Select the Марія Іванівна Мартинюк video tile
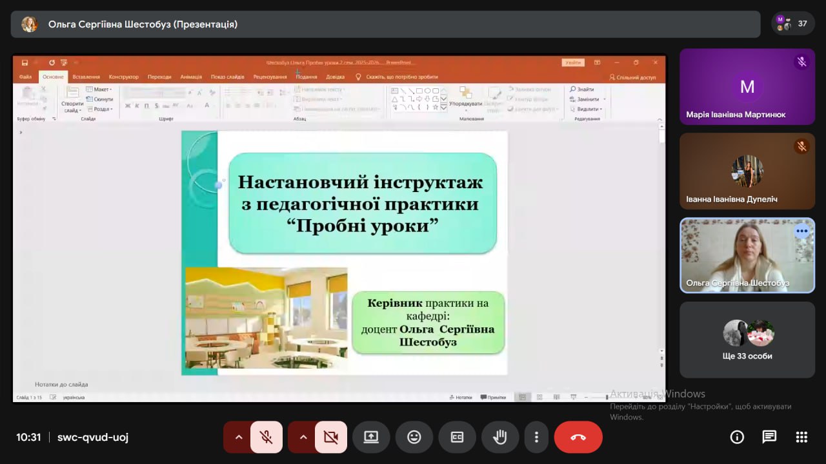826x464 pixels. click(x=747, y=87)
